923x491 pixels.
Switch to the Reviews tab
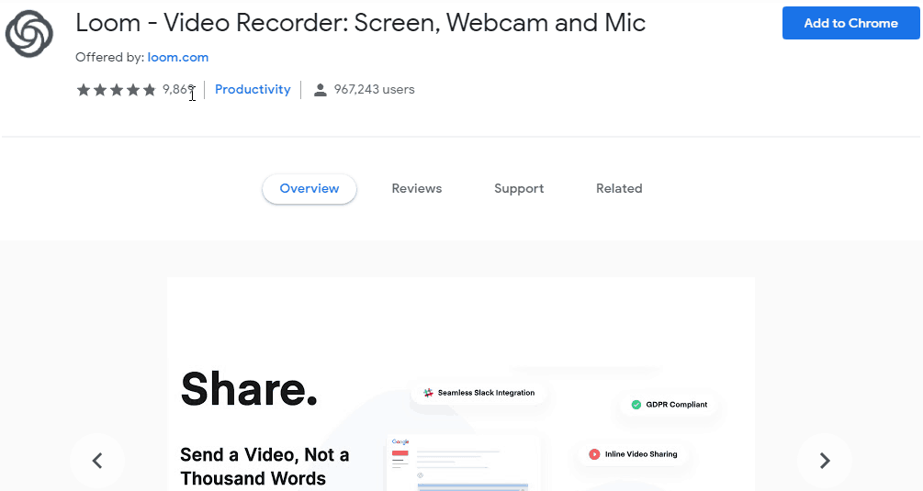click(417, 189)
